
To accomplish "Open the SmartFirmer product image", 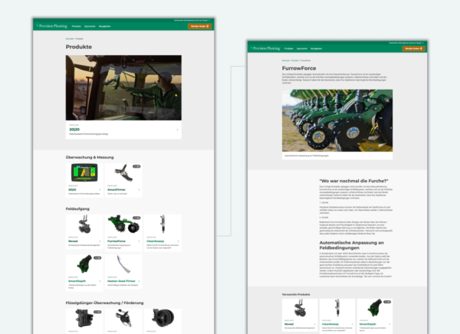I will [123, 172].
